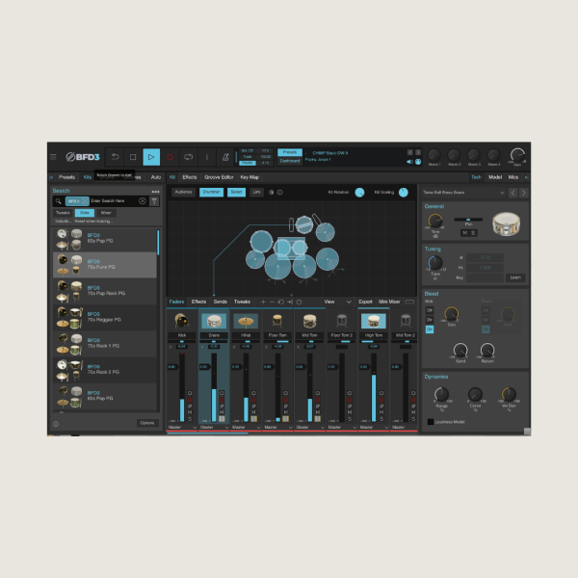Click the magnifier search icon
The height and width of the screenshot is (578, 578).
(x=58, y=201)
